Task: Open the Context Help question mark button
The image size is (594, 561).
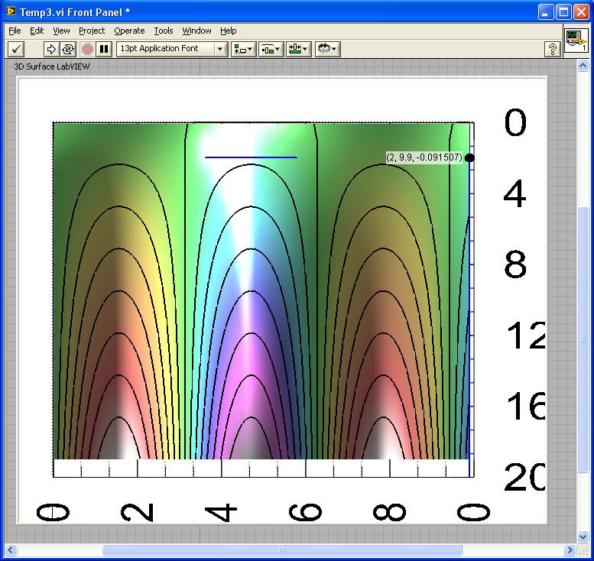Action: pos(552,49)
